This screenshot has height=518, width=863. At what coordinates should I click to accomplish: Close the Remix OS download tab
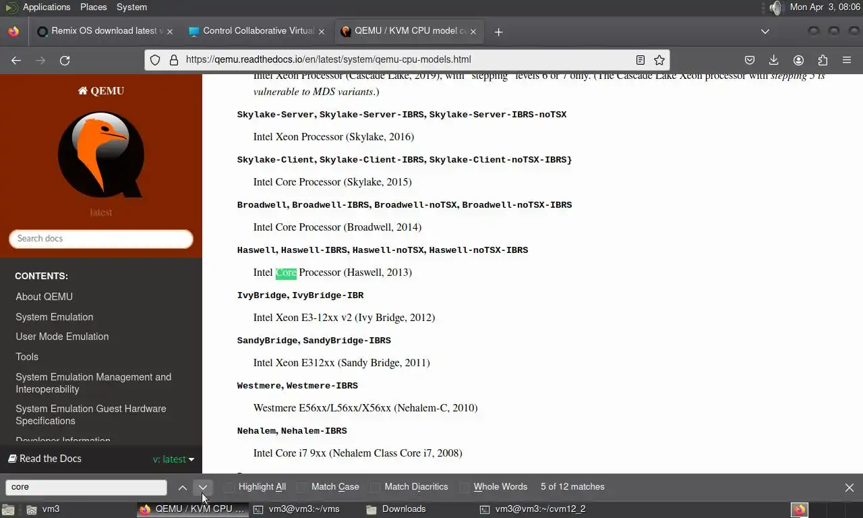(x=170, y=31)
